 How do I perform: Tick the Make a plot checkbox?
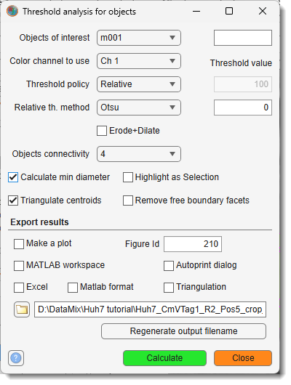click(x=19, y=244)
